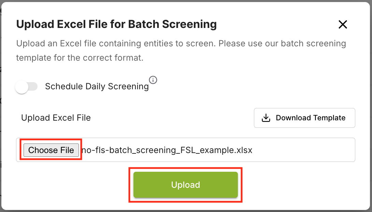Activate the toggle left of Schedule Daily Screening
Image resolution: width=372 pixels, height=212 pixels.
point(27,87)
